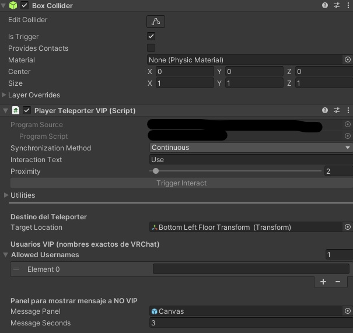Click the Material label
Screen dimensions: 353x333
[22, 60]
